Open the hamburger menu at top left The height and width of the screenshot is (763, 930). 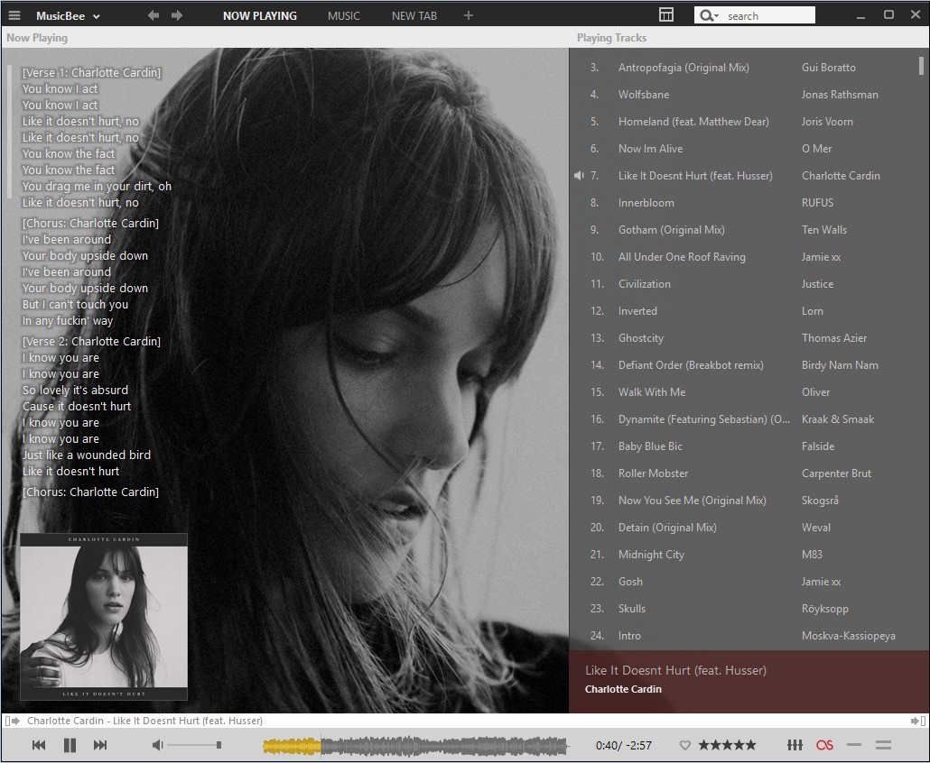pyautogui.click(x=14, y=15)
